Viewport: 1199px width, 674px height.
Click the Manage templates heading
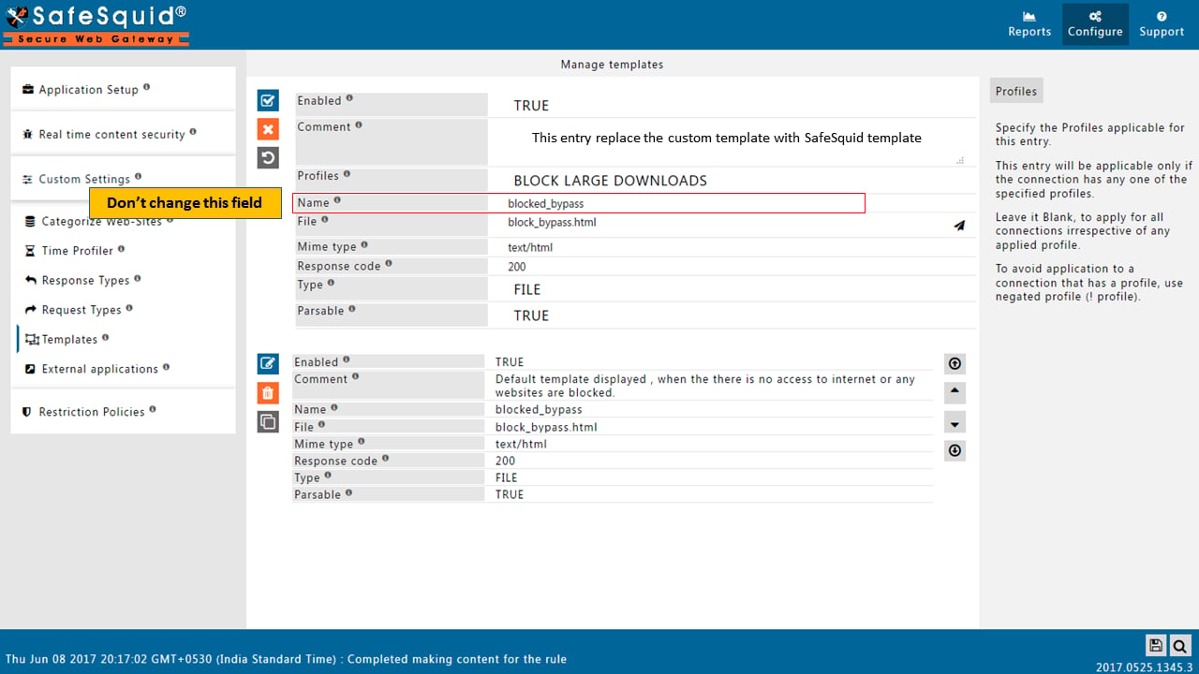612,65
